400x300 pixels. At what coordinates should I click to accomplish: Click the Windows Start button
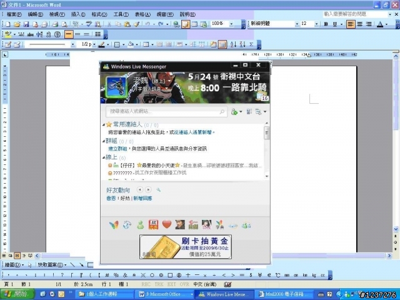tap(17, 294)
